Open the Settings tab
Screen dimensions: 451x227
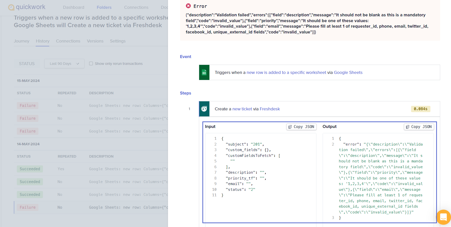(118, 41)
